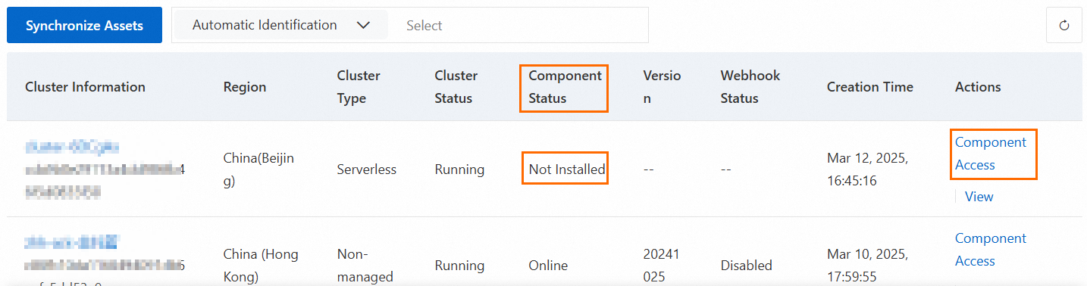This screenshot has height=286, width=1087.
Task: Click the Creation Time column header
Action: (870, 87)
